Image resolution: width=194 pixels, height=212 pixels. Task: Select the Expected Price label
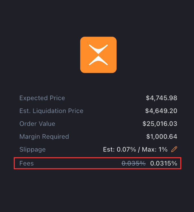(x=42, y=98)
